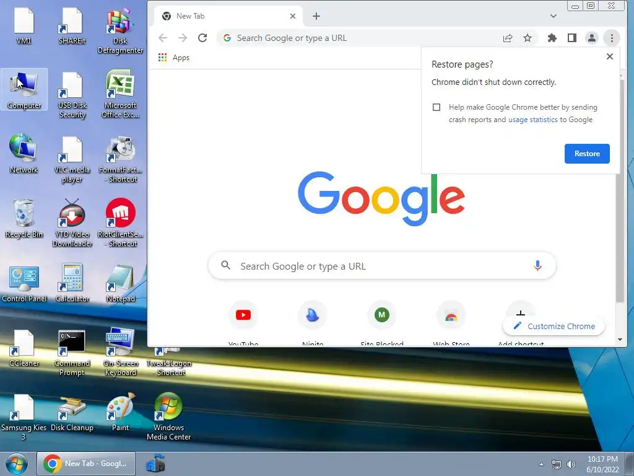Open the Chrome profile avatar
Screen dimensions: 634x476
591,38
